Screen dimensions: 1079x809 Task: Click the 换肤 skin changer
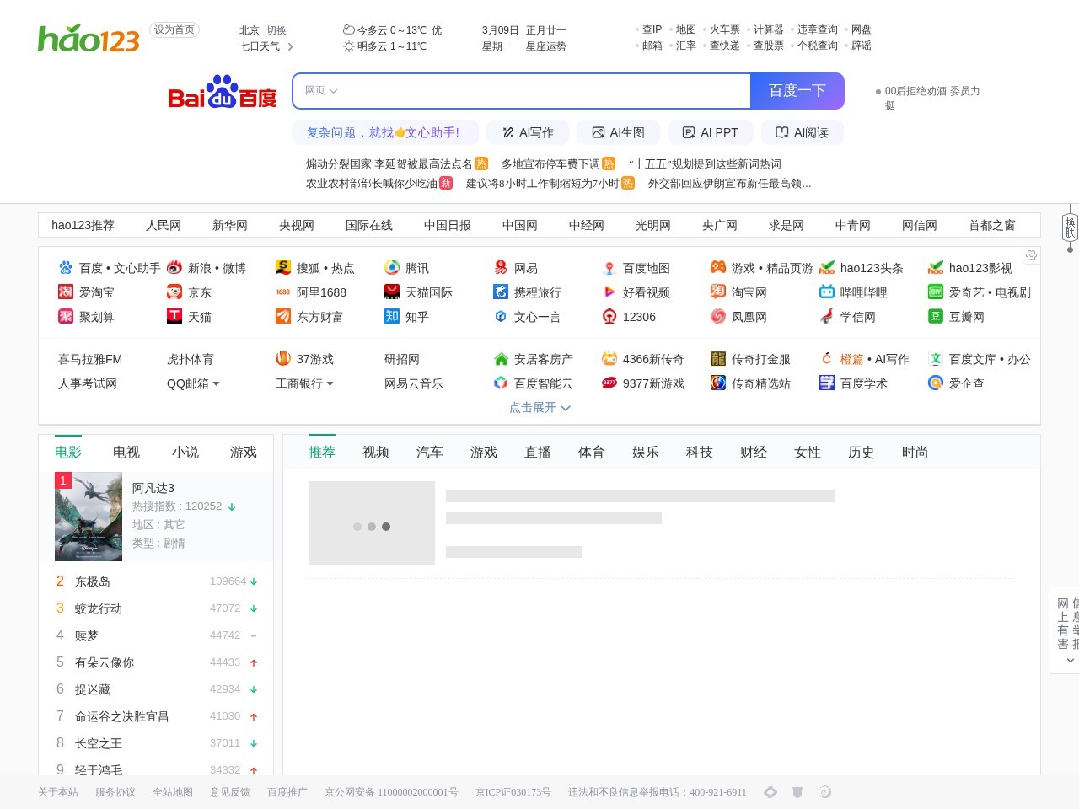(1071, 226)
